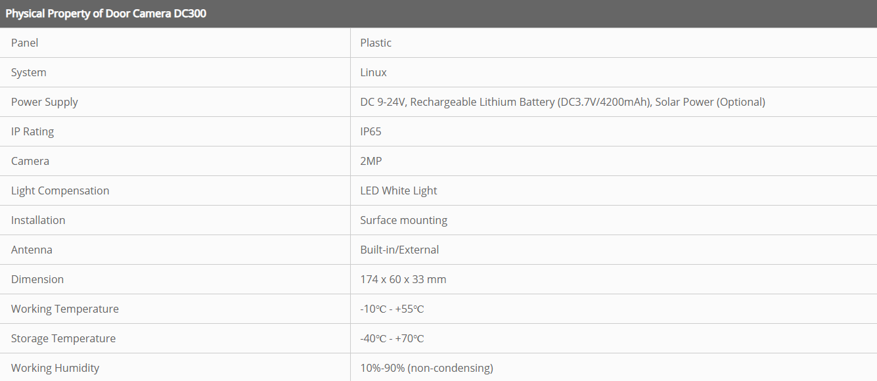Click the Working Humidity label
This screenshot has width=877, height=381.
click(x=55, y=368)
